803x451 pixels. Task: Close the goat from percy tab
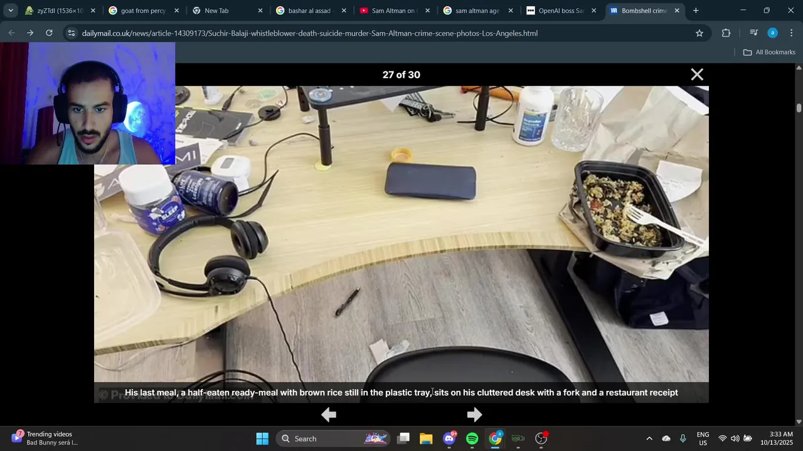point(176,11)
